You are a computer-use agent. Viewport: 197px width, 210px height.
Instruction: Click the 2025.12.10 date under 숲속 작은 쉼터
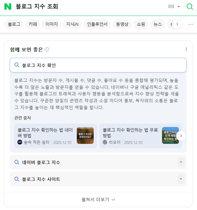(62, 142)
